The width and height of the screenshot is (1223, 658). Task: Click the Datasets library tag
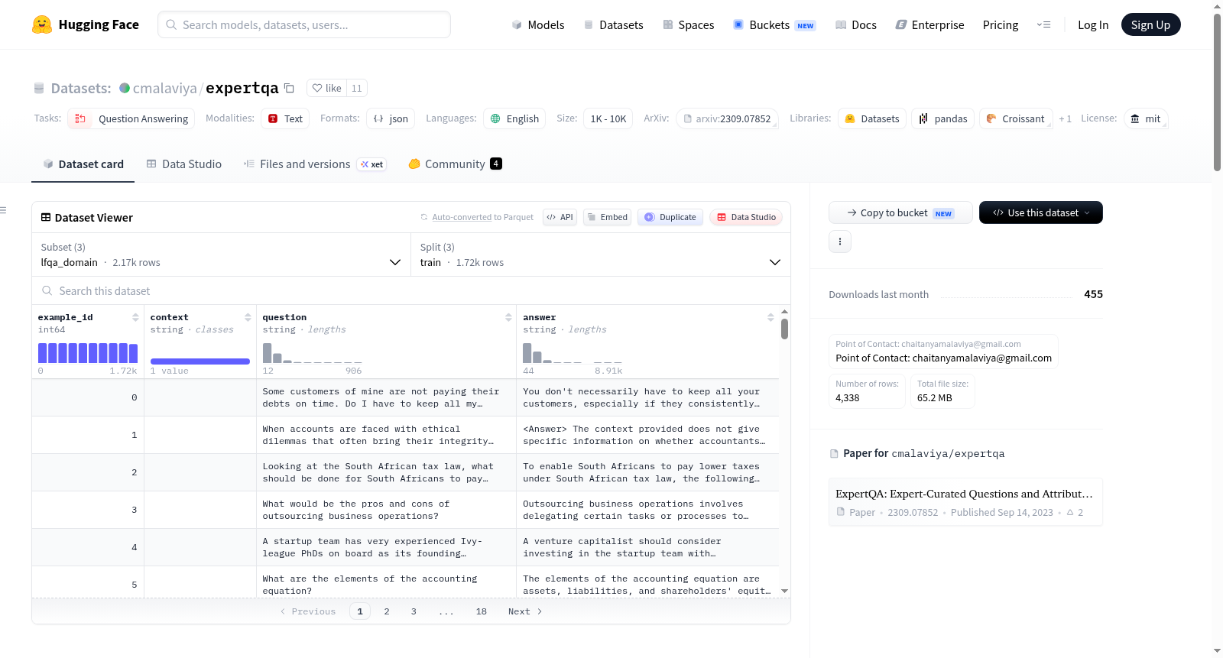click(x=872, y=118)
